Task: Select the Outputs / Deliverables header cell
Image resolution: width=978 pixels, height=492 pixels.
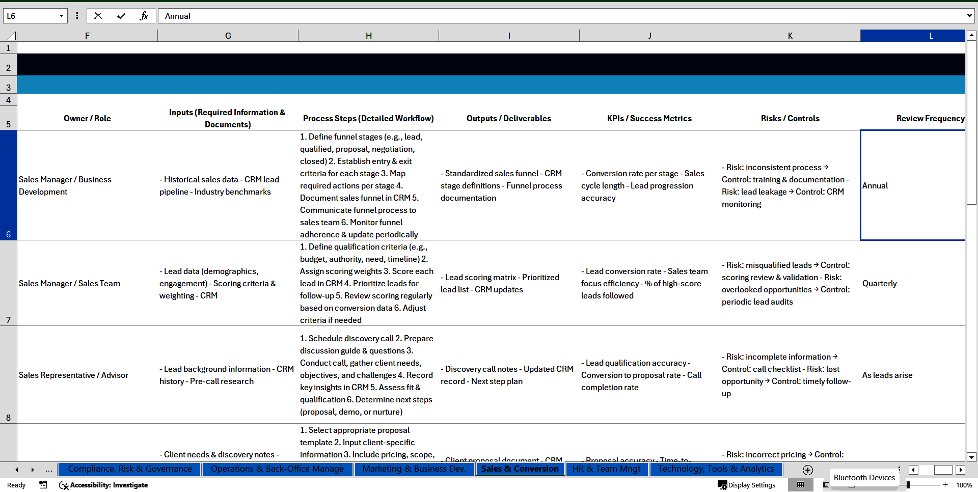Action: coord(509,118)
